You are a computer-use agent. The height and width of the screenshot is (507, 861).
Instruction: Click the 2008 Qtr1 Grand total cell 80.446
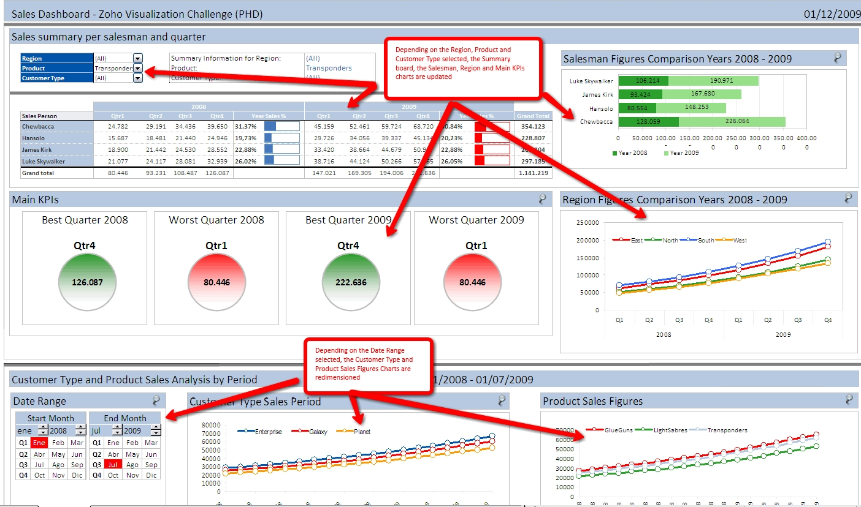pyautogui.click(x=118, y=173)
